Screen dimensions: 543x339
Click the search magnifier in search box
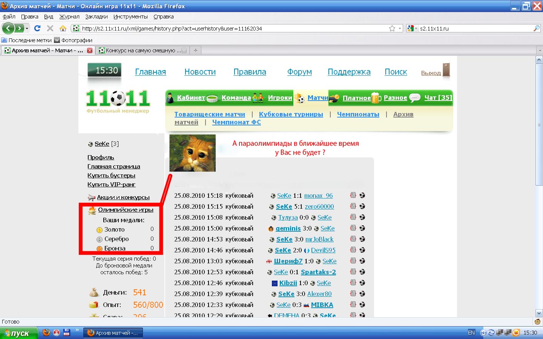[536, 28]
